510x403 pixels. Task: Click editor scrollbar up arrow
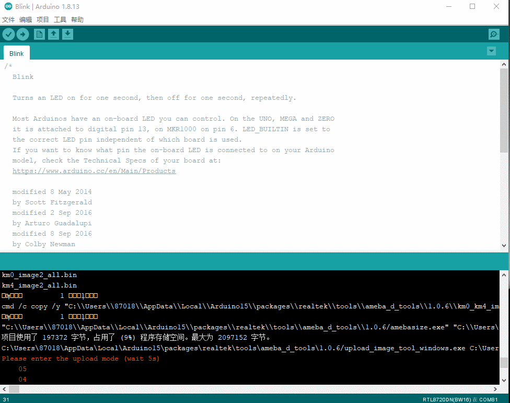pos(504,64)
